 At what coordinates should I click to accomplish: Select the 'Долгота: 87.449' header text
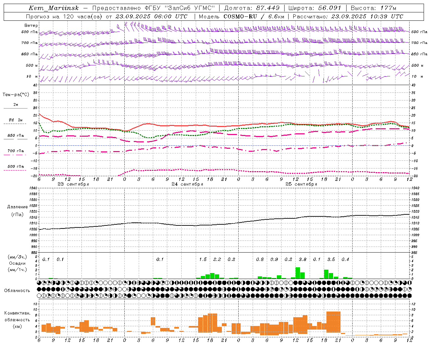coord(252,8)
